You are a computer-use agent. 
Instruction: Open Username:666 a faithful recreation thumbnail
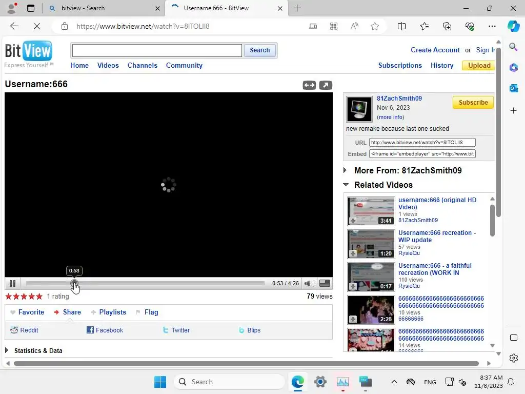(x=371, y=277)
